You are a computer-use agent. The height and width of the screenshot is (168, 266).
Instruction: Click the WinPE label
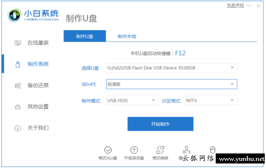click(x=89, y=84)
